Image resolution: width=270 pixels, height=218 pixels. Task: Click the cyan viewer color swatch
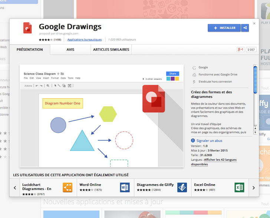168,79
